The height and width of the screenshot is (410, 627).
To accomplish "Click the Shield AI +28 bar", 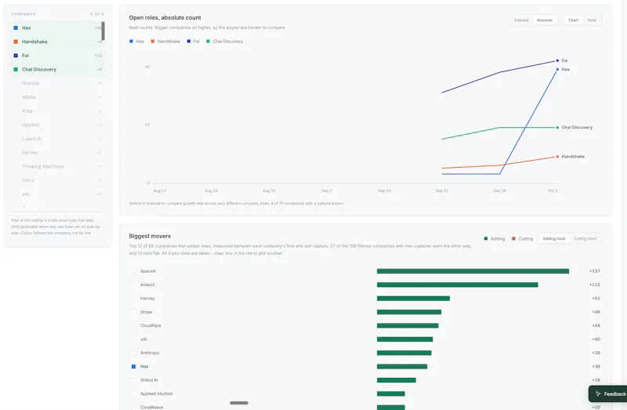I will click(x=397, y=380).
